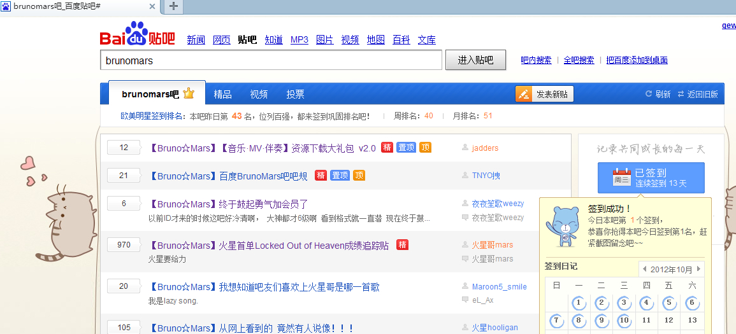Click the crown icon beside brunomars吧
The height and width of the screenshot is (334, 736).
[188, 94]
